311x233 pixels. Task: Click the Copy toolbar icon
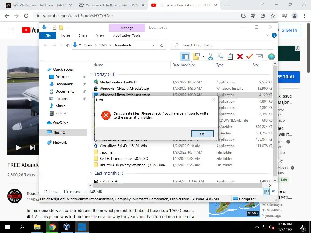(x=220, y=56)
